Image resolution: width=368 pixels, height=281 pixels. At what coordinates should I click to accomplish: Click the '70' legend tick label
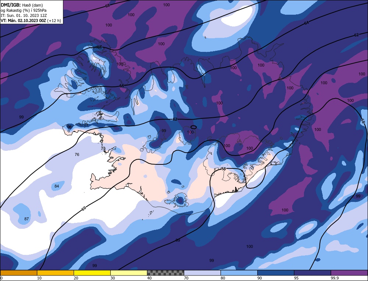[186, 278]
